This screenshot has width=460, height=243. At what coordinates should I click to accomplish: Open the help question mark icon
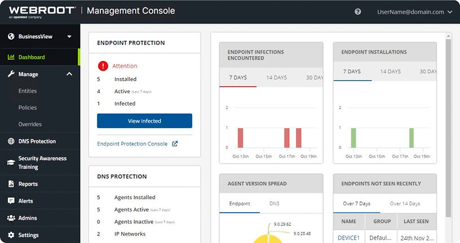click(x=357, y=12)
